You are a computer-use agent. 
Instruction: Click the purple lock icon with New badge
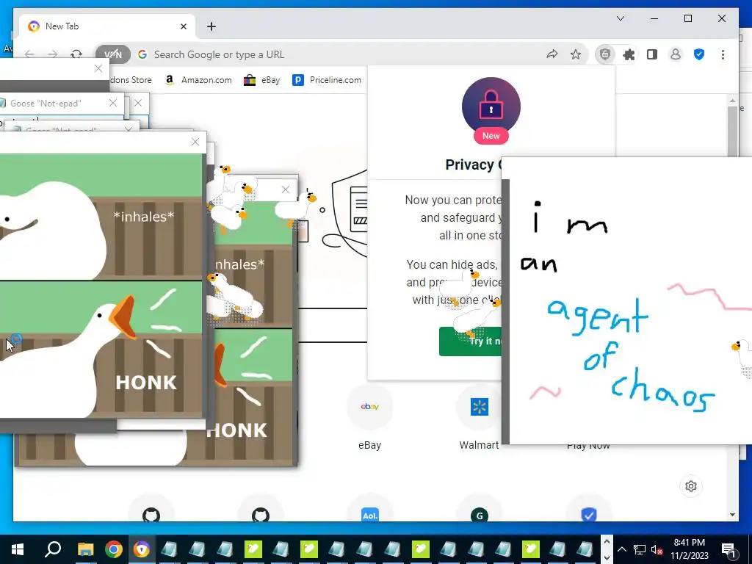click(x=491, y=110)
